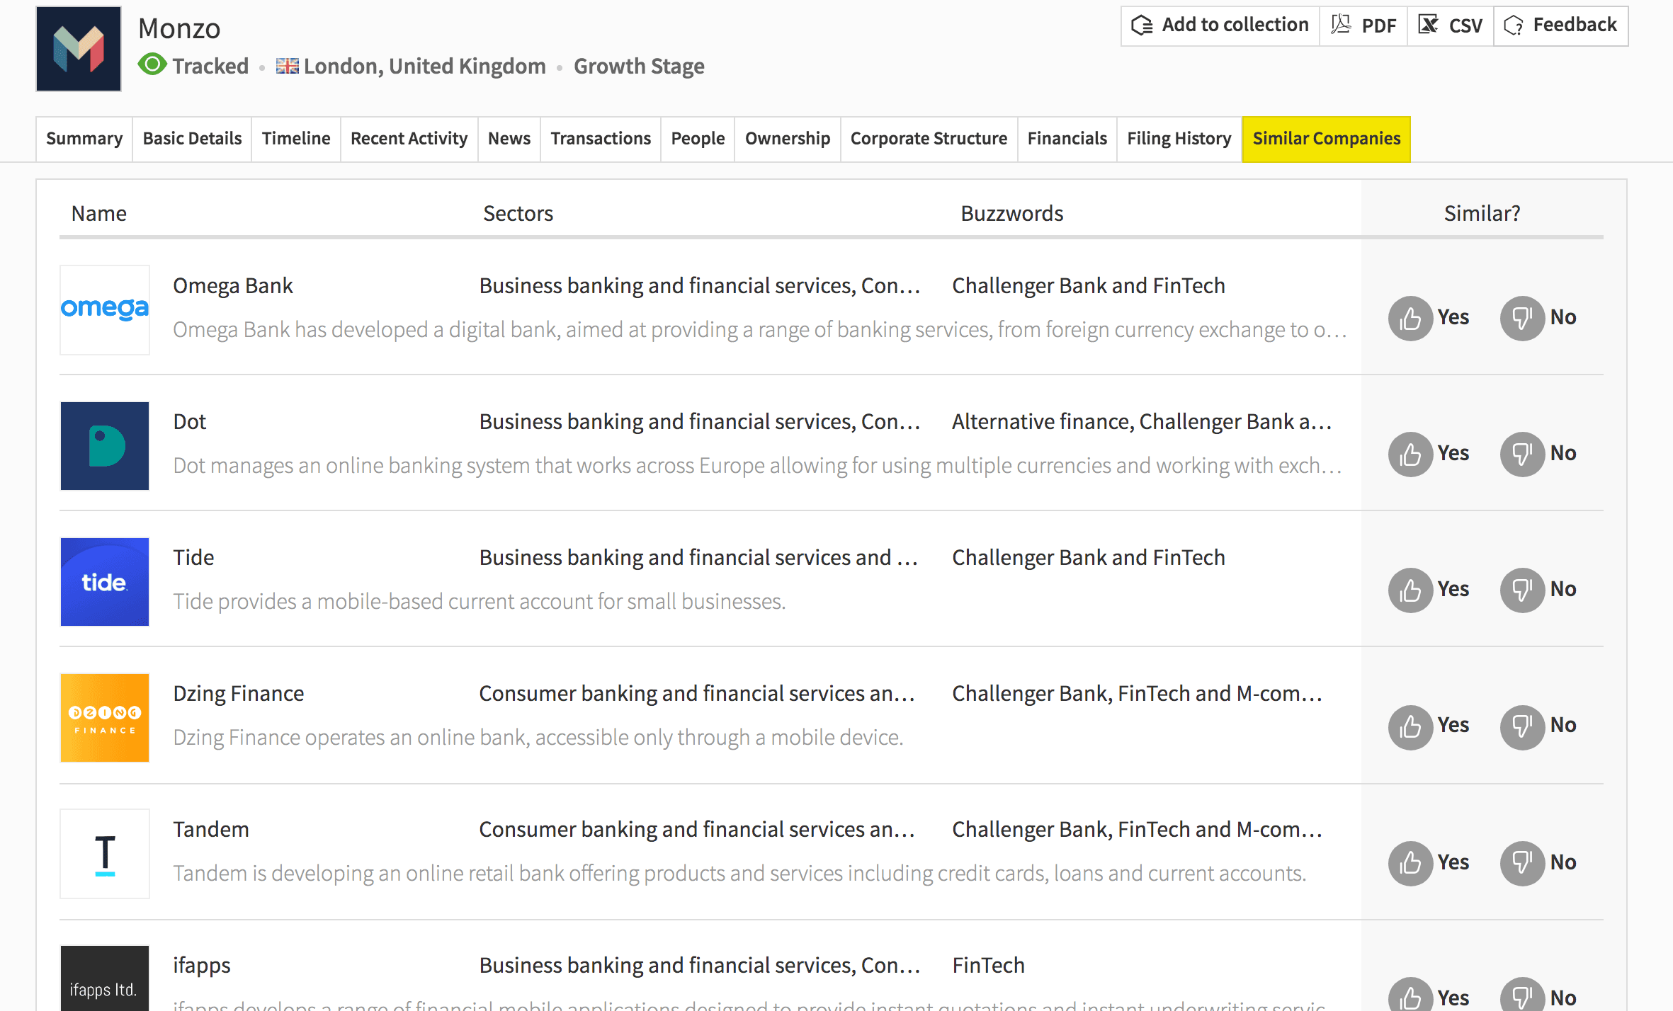Click Dzing Finance online bank description
This screenshot has width=1673, height=1011.
pos(538,737)
